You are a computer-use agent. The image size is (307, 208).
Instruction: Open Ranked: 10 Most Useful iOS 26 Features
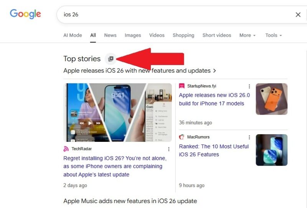(x=214, y=150)
